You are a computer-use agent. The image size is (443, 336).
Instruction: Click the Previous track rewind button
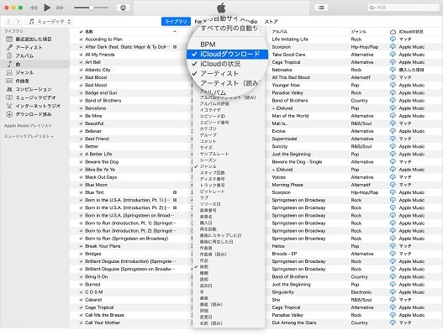(34, 8)
